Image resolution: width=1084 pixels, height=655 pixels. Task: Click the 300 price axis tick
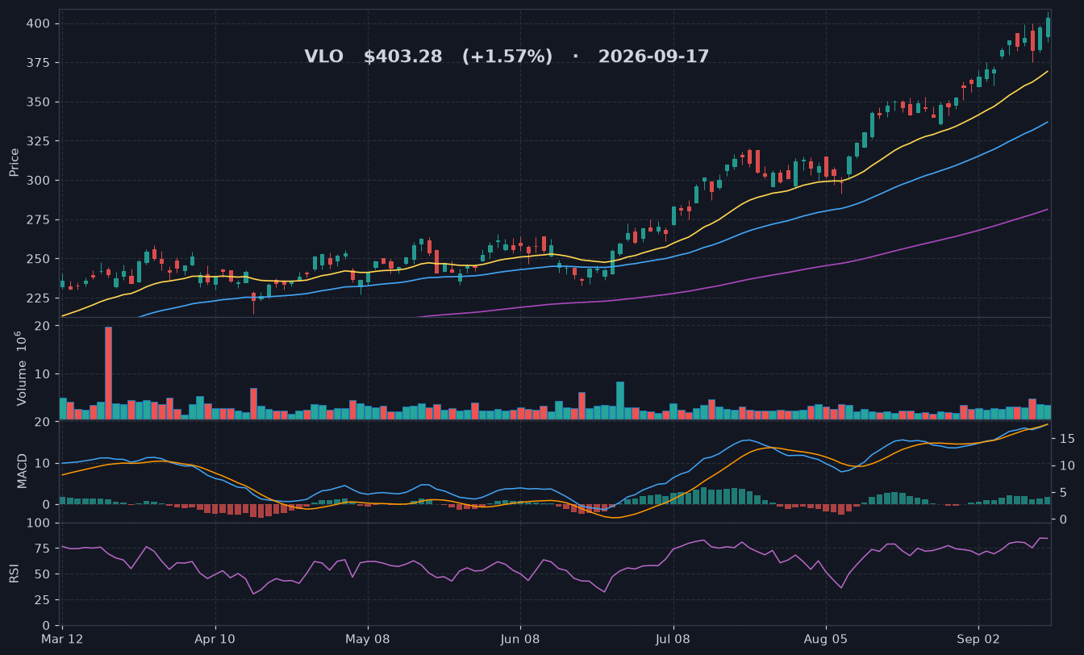[40, 181]
